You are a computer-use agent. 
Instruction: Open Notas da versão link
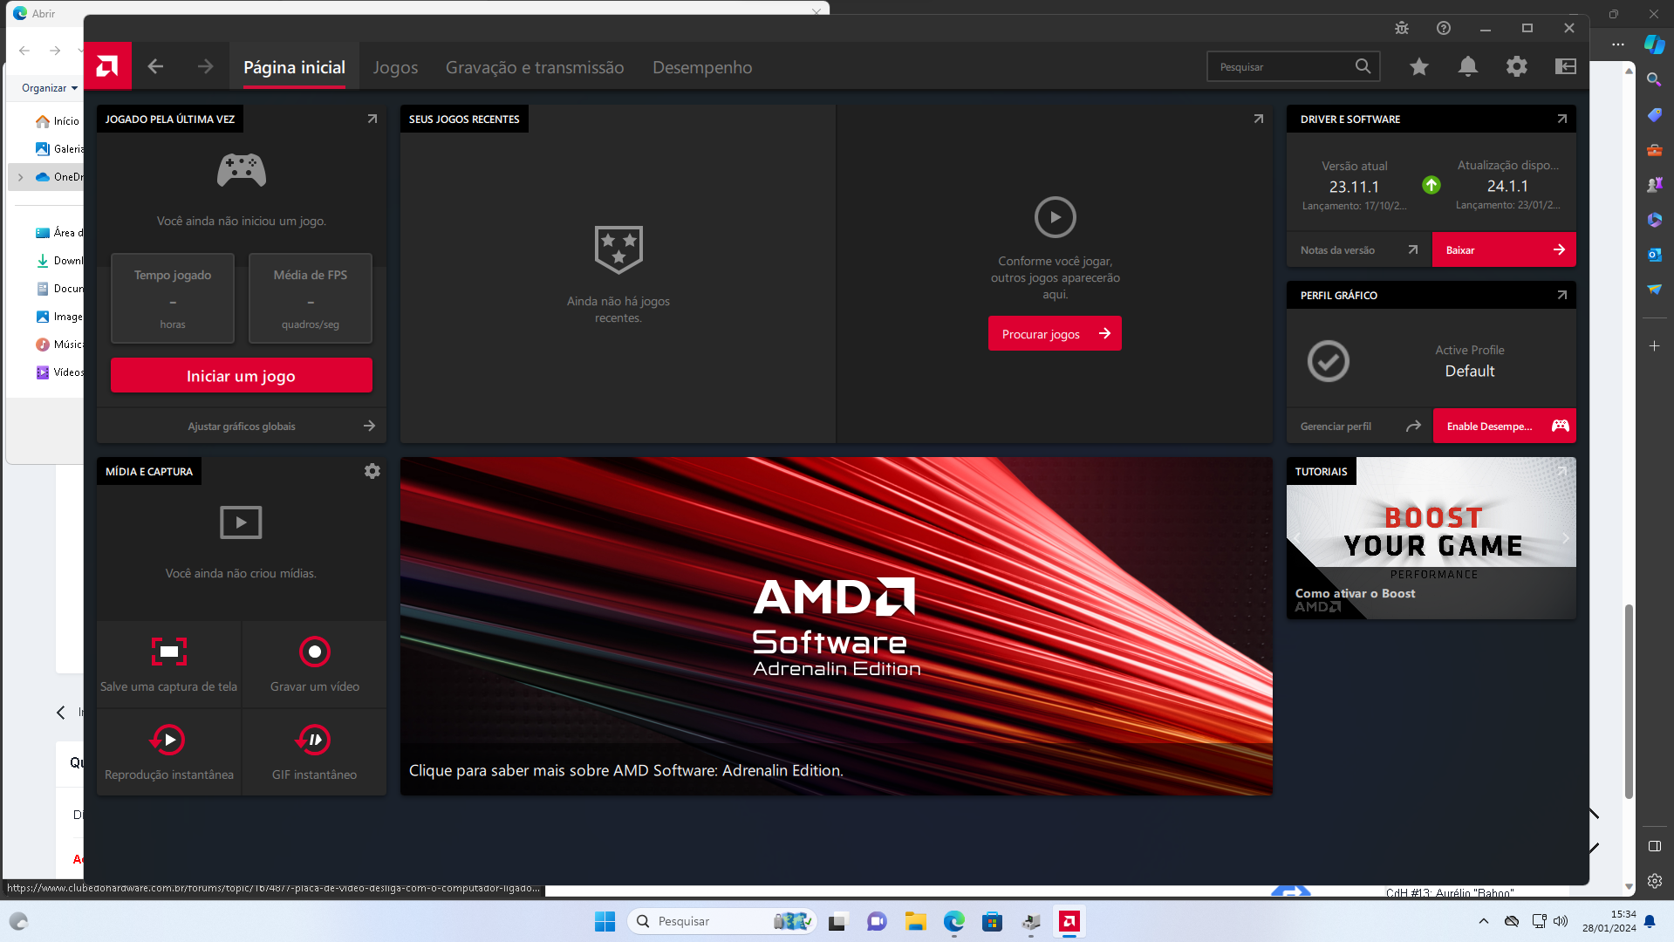pyautogui.click(x=1359, y=249)
